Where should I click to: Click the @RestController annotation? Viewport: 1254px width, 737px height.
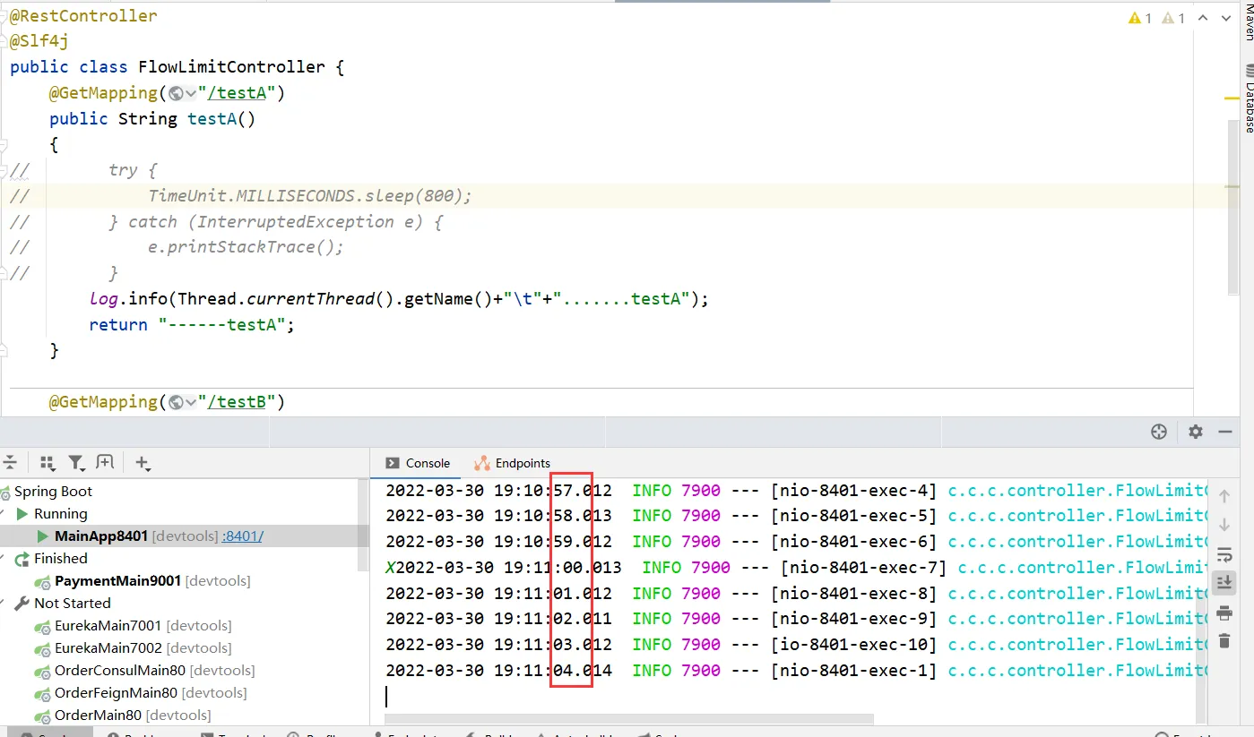[x=83, y=16]
